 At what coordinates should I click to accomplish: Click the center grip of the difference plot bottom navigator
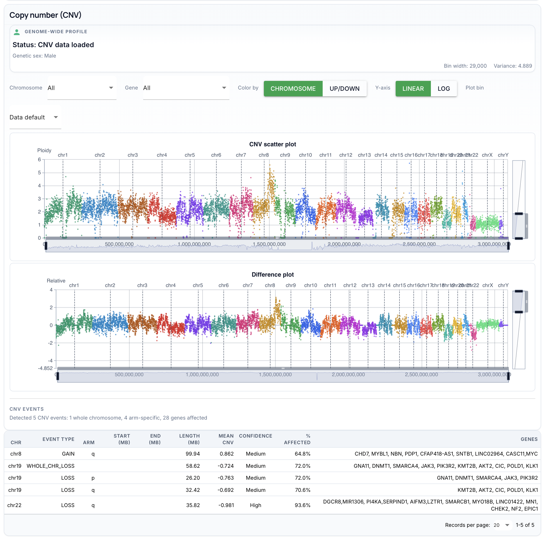pyautogui.click(x=283, y=368)
